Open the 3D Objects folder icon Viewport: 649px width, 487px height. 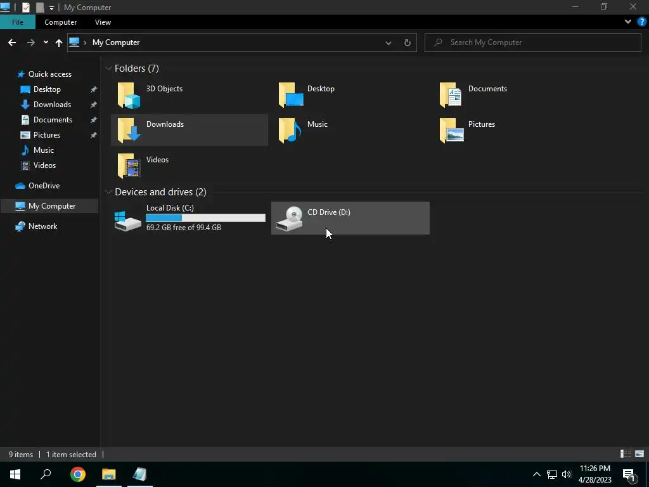coord(129,95)
